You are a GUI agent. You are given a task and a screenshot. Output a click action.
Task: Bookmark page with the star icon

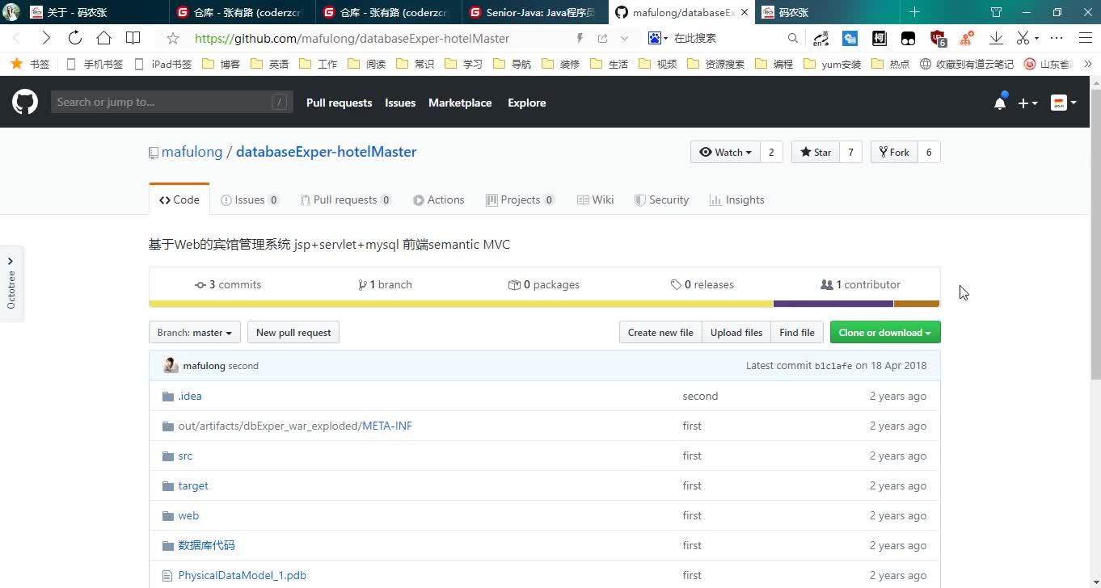tap(172, 38)
